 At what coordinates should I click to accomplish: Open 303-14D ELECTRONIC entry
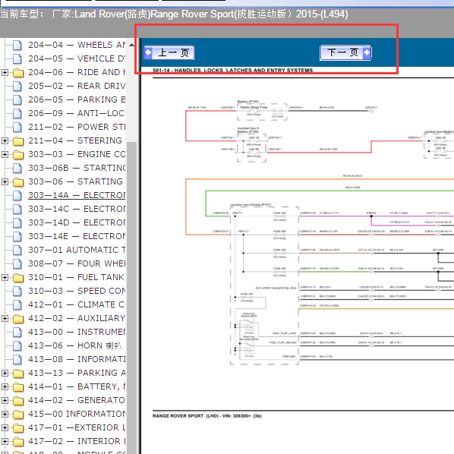click(x=77, y=222)
